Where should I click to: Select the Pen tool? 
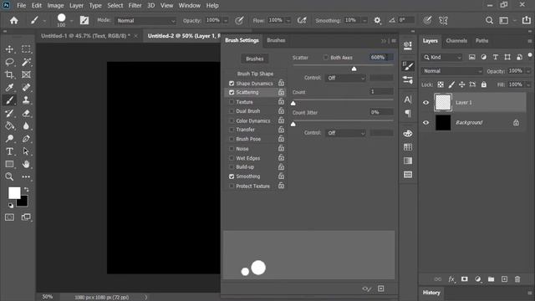click(26, 139)
